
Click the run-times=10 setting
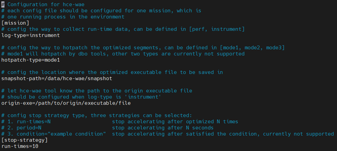click(20, 146)
